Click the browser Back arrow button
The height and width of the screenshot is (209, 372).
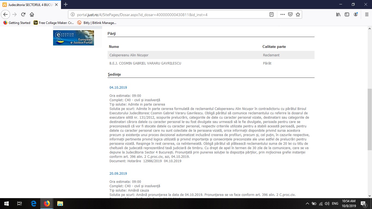pyautogui.click(x=6, y=14)
